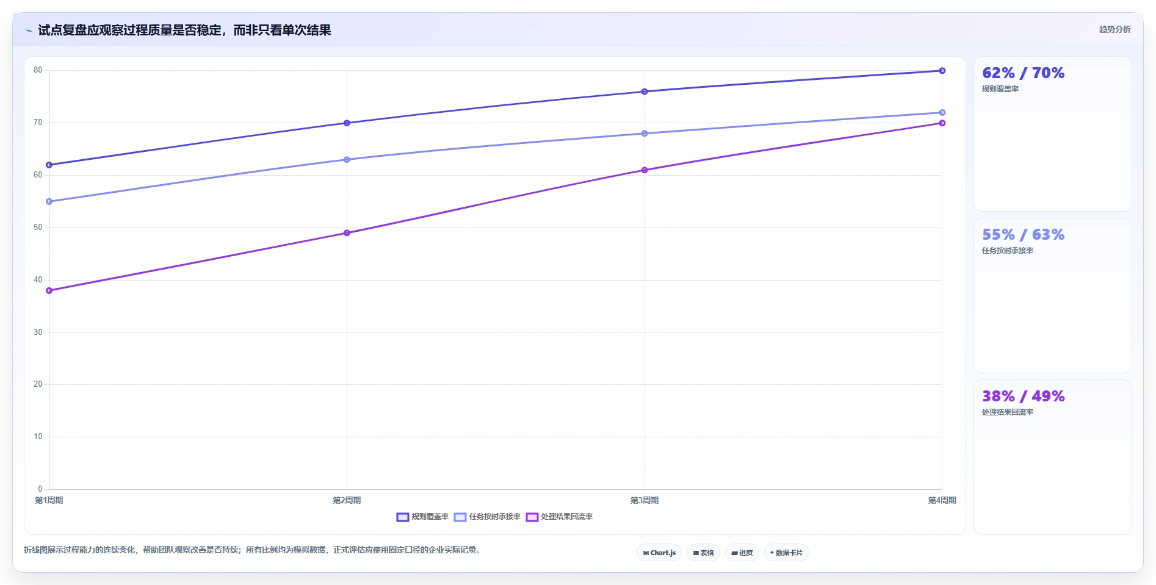1156x585 pixels.
Task: Click the 62% / 70% stat value
Action: point(1024,73)
